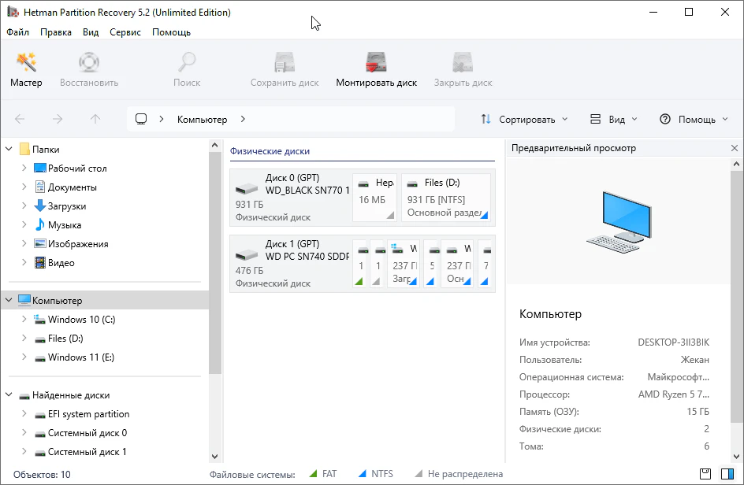Collapse the Найденные диски tree section
Viewport: 744px width, 485px height.
pyautogui.click(x=9, y=395)
